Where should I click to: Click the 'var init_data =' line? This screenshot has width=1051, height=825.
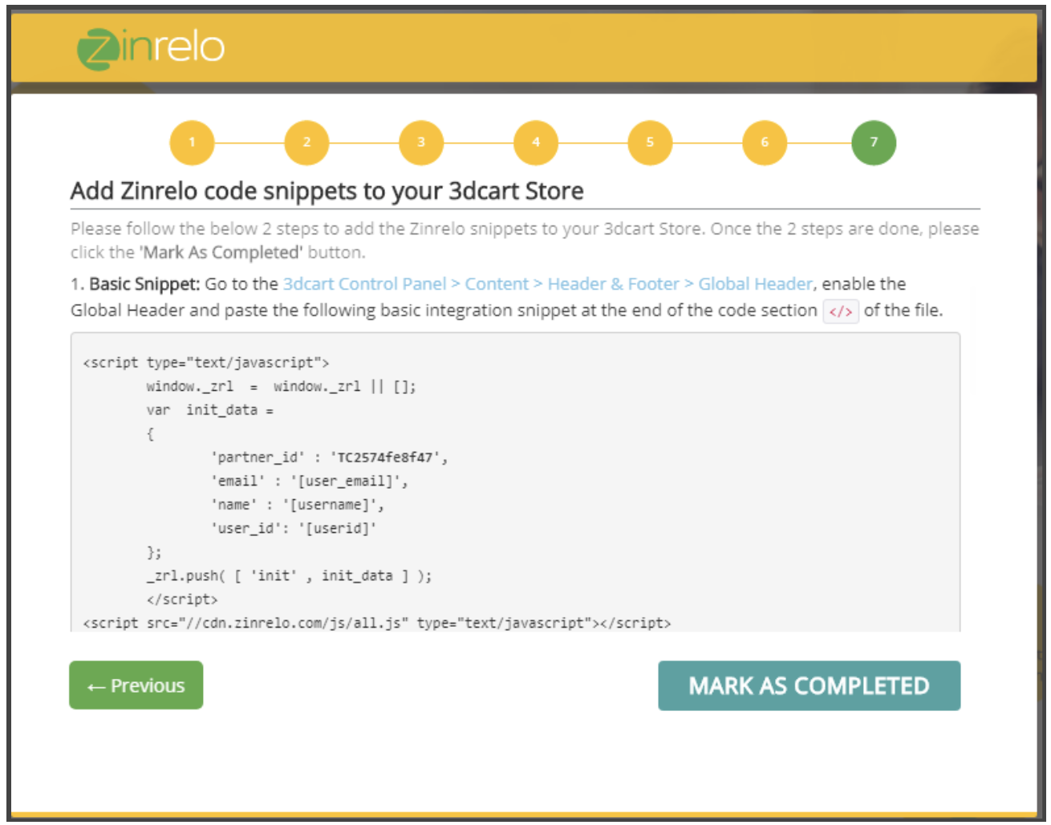point(210,410)
